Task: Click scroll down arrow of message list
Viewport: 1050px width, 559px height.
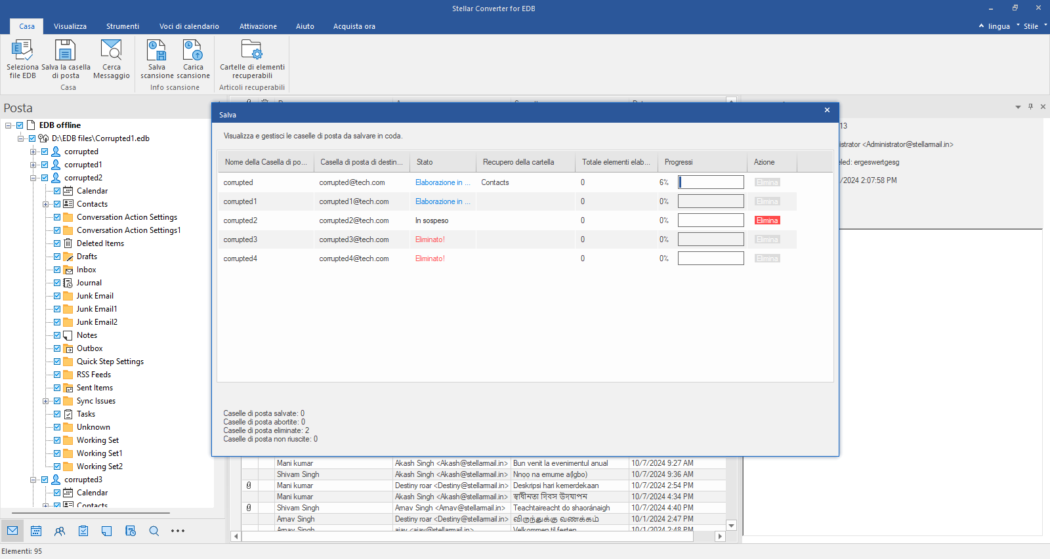Action: coord(731,526)
